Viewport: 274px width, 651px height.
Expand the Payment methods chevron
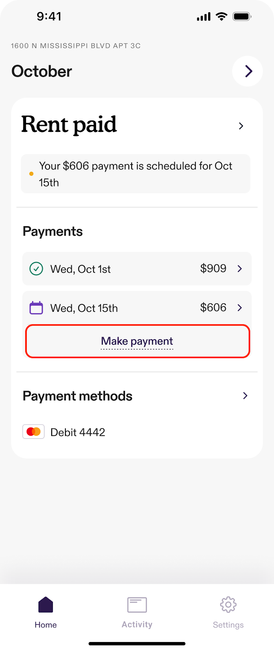point(245,395)
